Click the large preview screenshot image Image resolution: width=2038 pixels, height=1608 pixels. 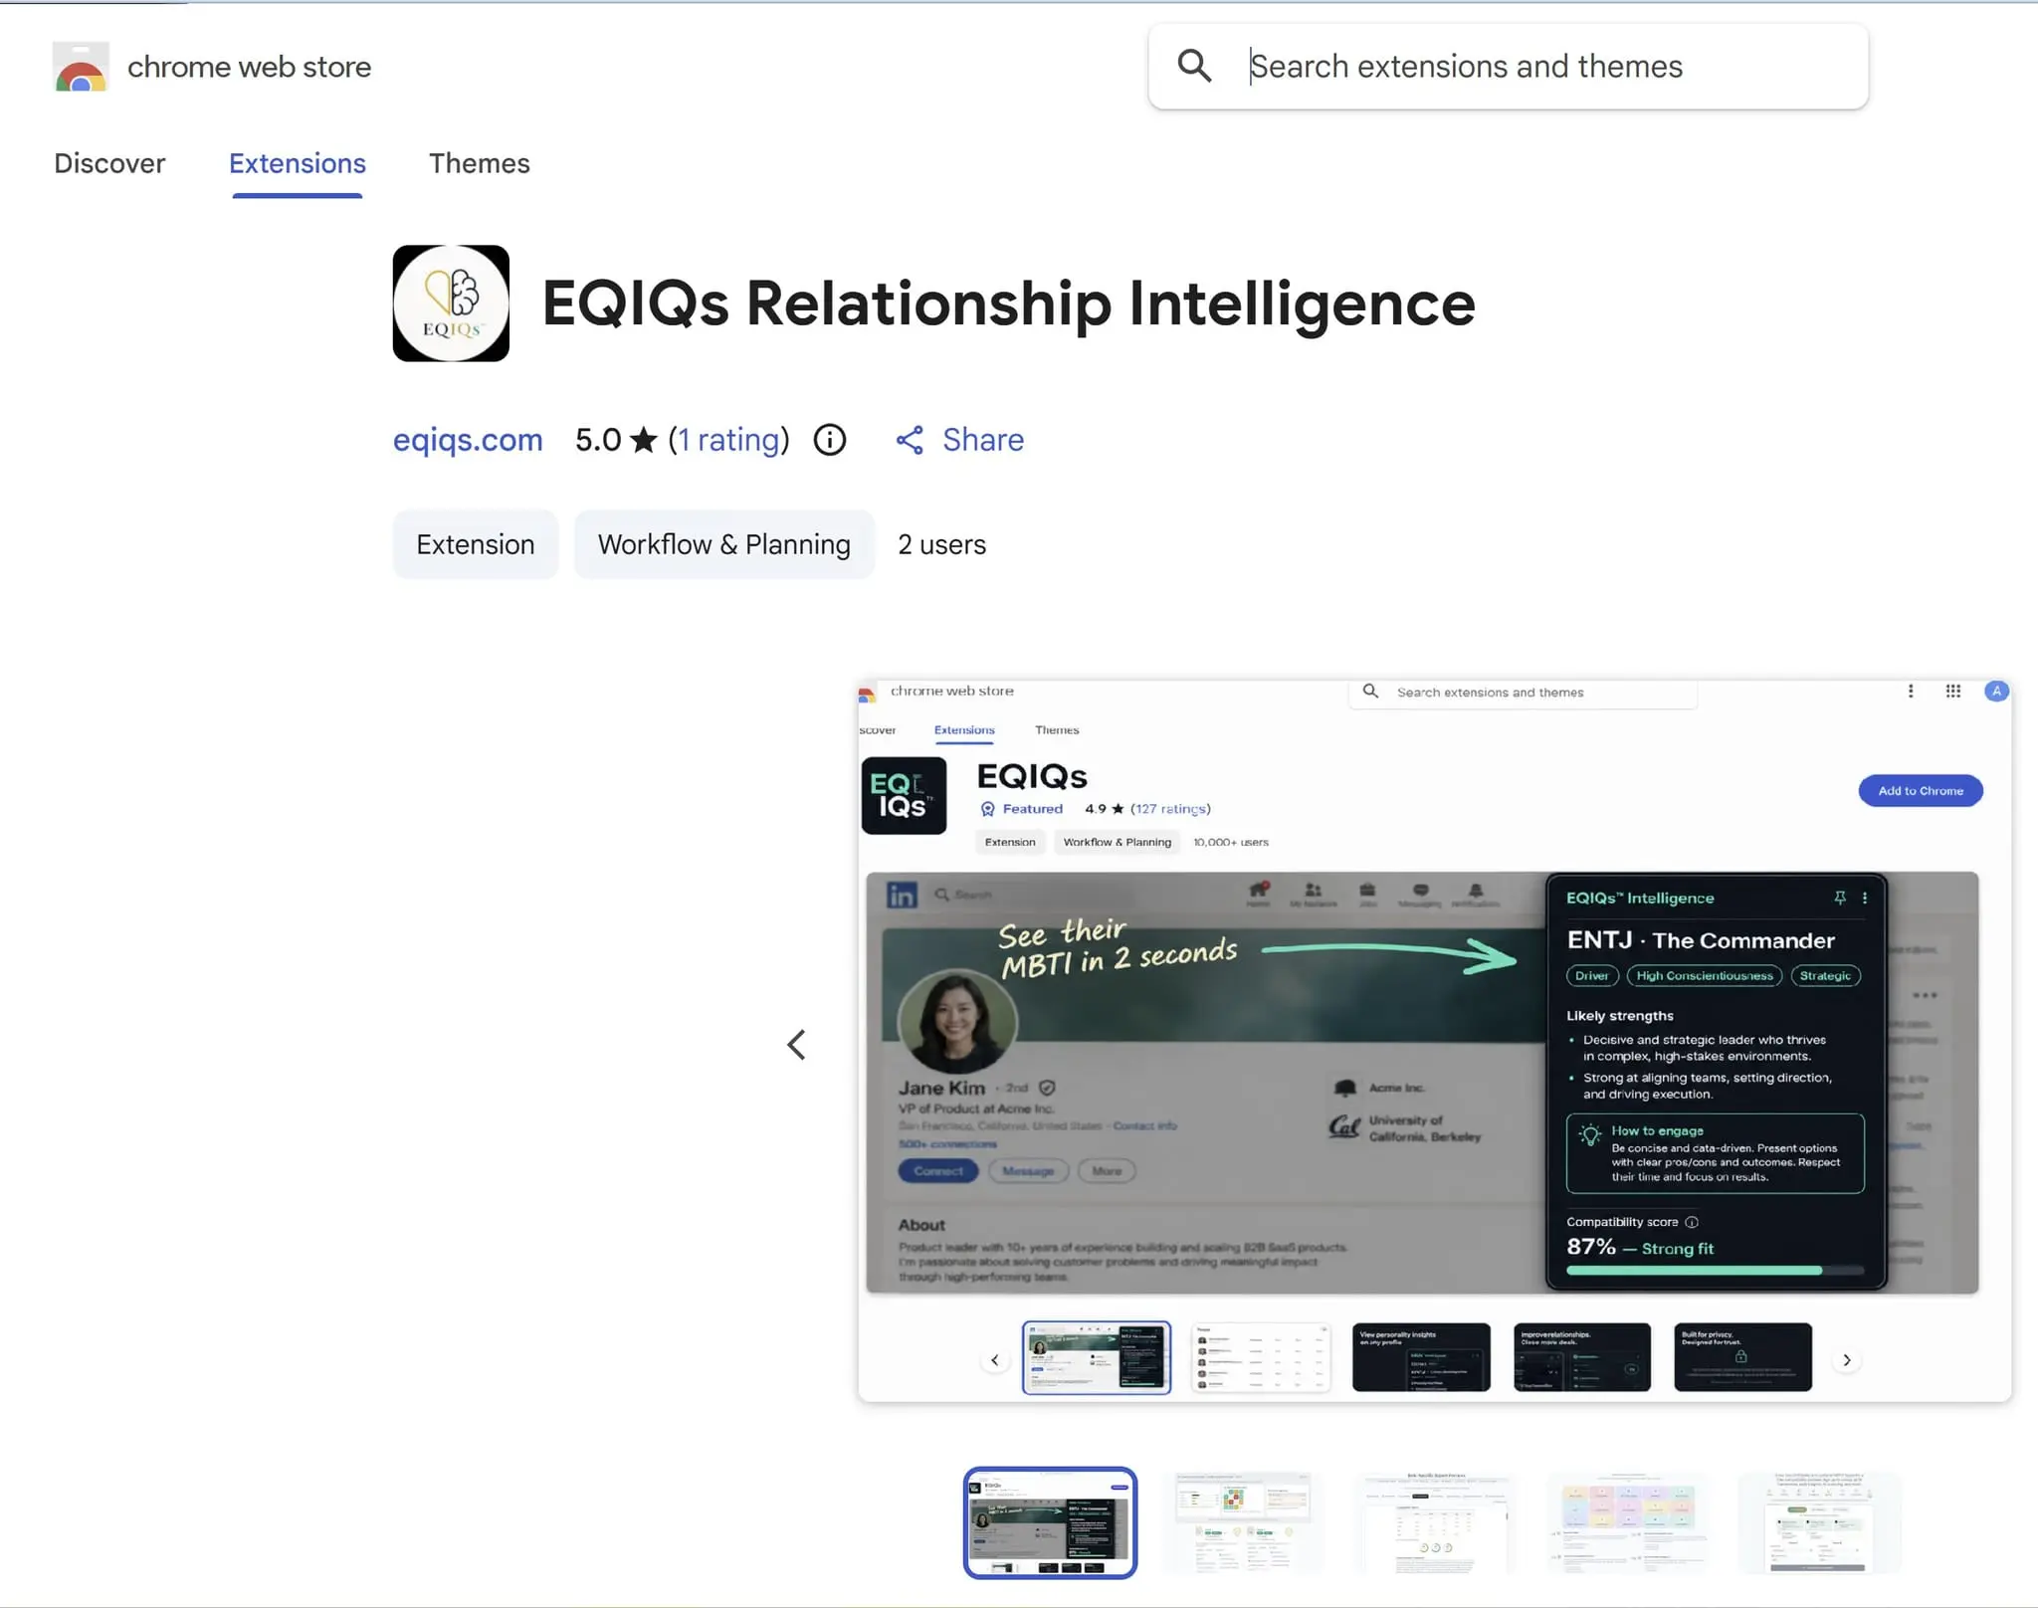(x=1434, y=1041)
